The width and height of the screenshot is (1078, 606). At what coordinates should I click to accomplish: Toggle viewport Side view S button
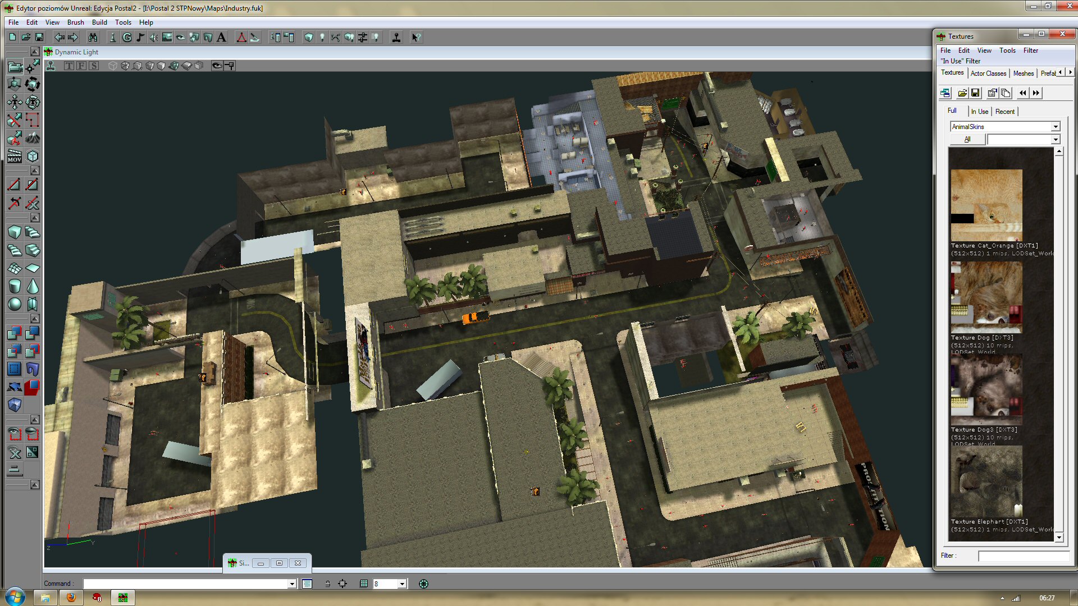94,66
